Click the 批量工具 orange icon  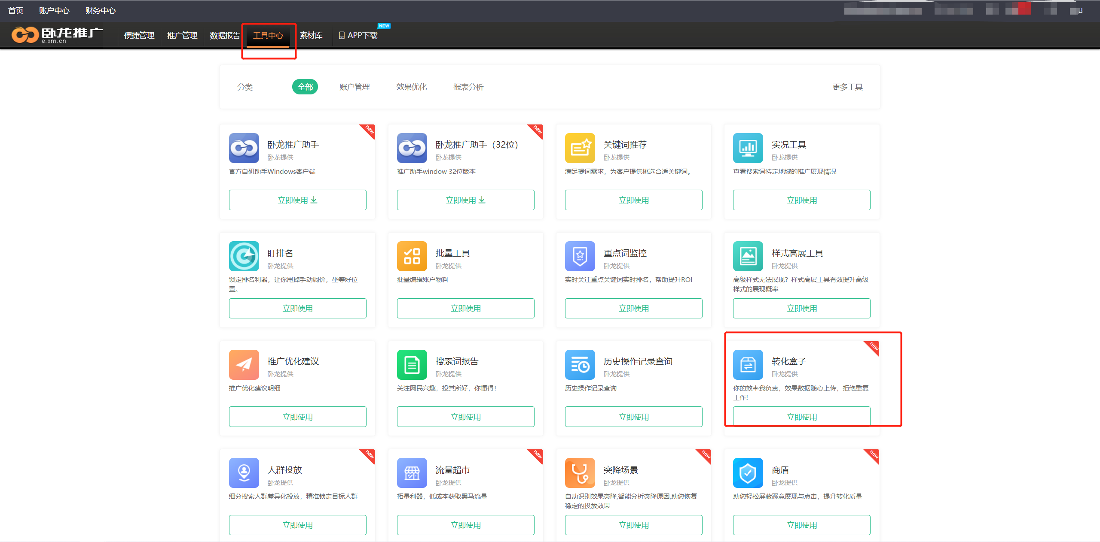pos(412,256)
